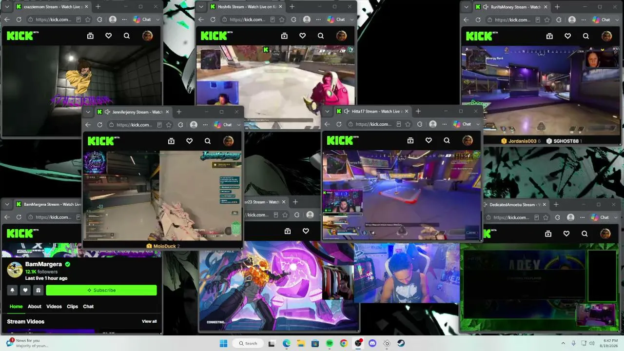Toggle Copilot Chat in crazziemom window
Image resolution: width=624 pixels, height=351 pixels.
coord(142,19)
